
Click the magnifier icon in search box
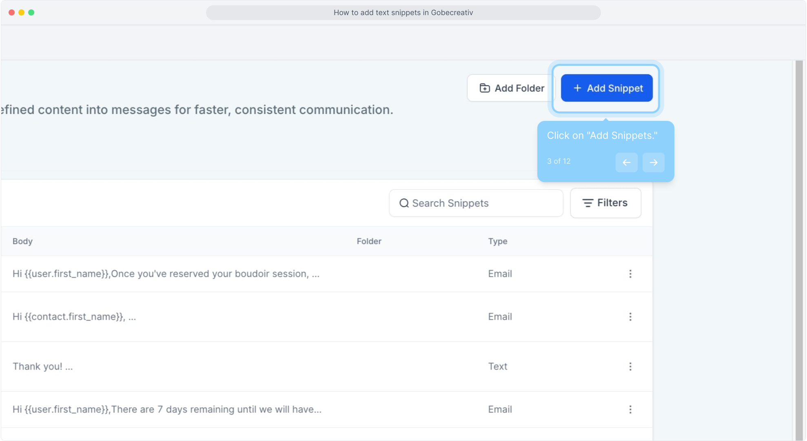[x=404, y=203]
